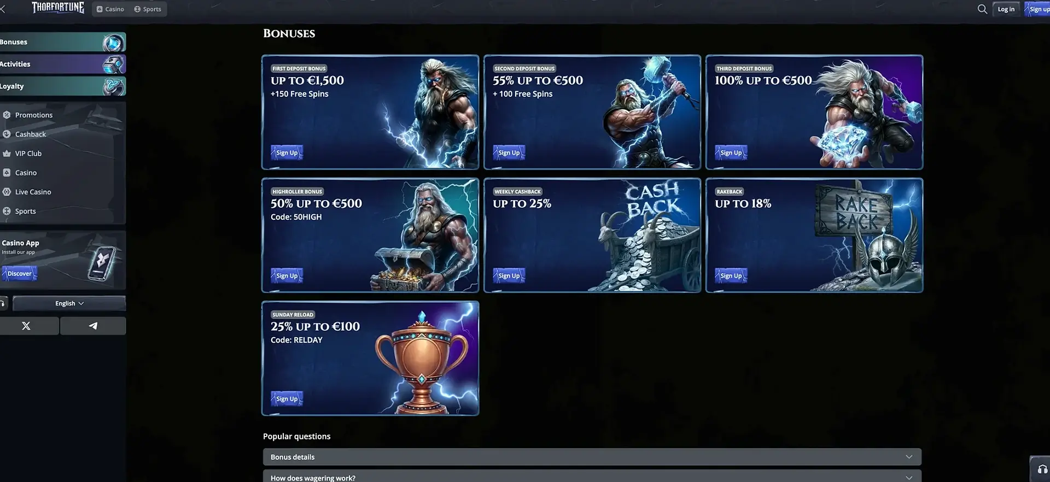
Task: Click the Log in button
Action: pos(1006,9)
